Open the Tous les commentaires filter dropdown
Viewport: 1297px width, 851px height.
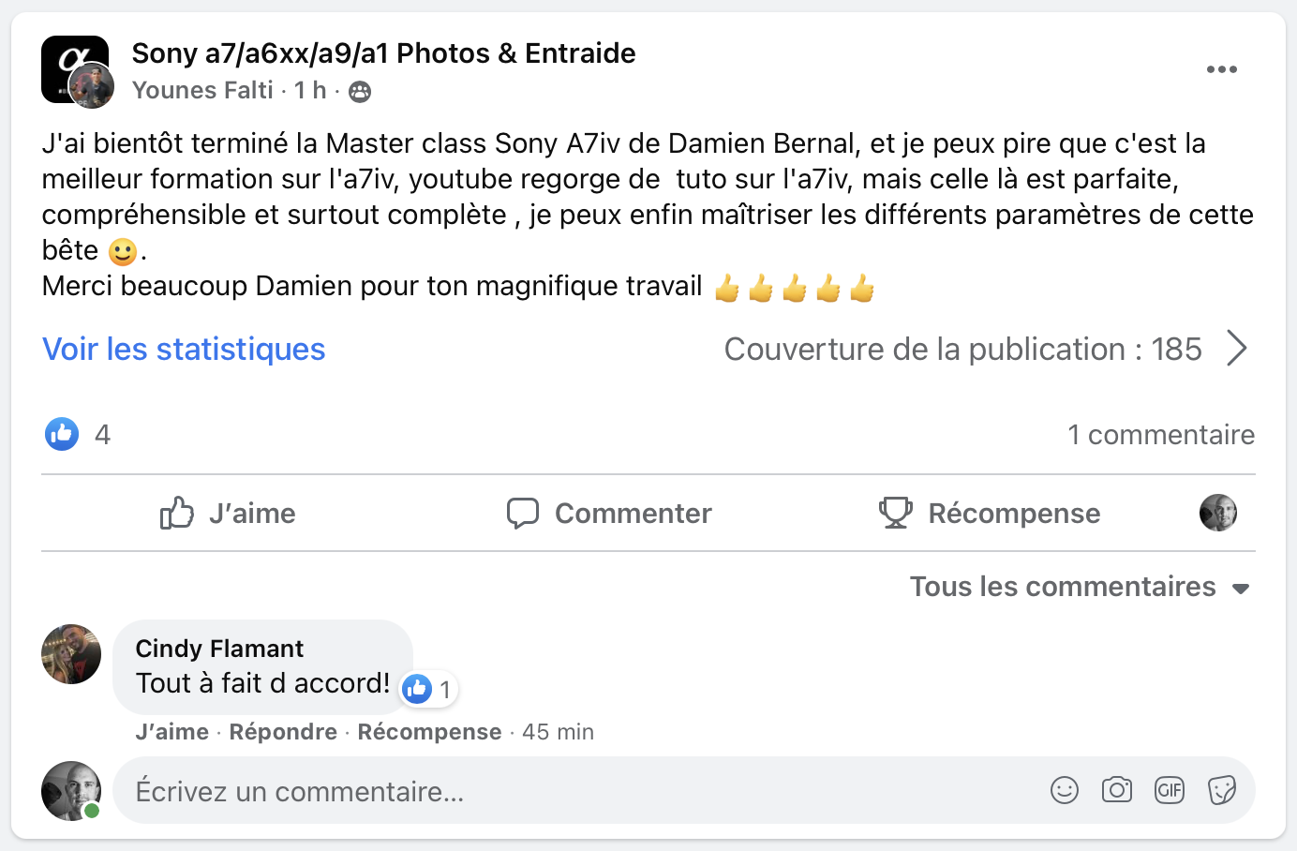(1079, 587)
